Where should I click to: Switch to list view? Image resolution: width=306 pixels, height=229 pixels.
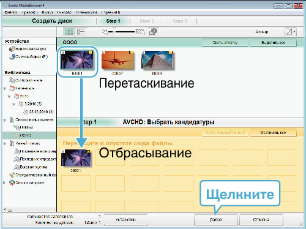[81, 32]
